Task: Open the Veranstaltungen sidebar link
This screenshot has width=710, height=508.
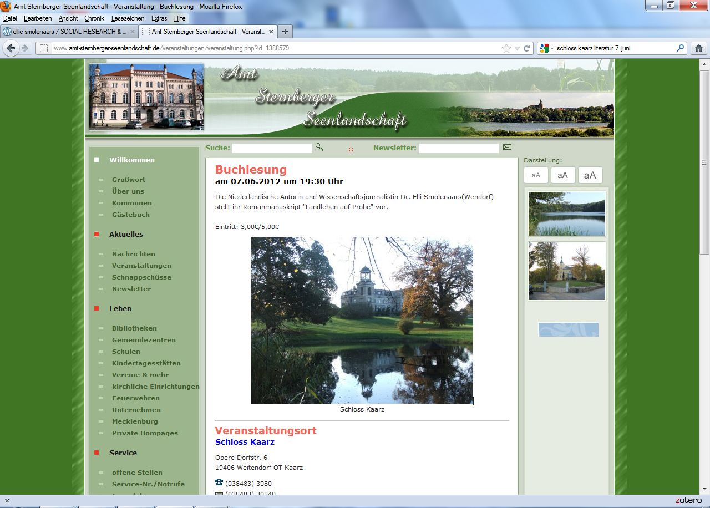Action: pyautogui.click(x=141, y=266)
